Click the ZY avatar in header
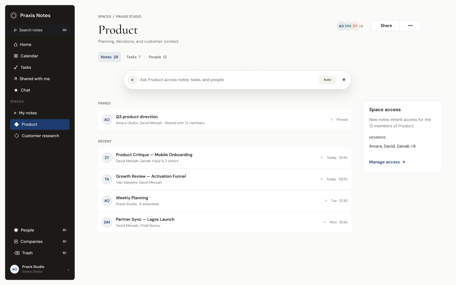Image resolution: width=456 pixels, height=285 pixels. click(355, 26)
